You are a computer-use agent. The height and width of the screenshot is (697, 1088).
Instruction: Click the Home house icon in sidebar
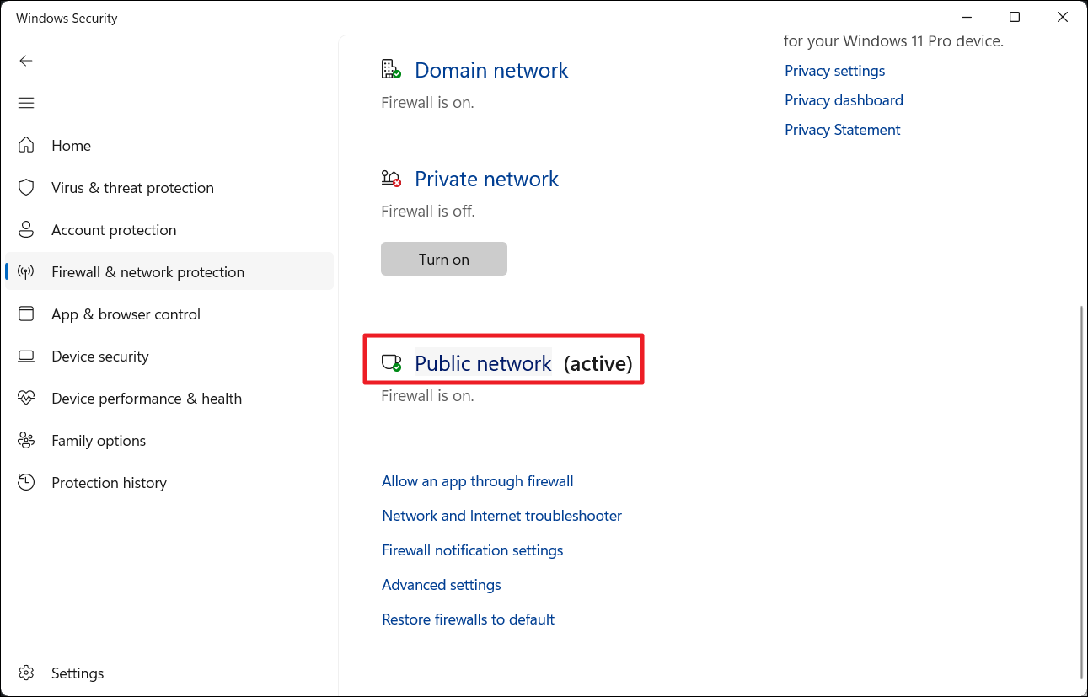(x=26, y=145)
